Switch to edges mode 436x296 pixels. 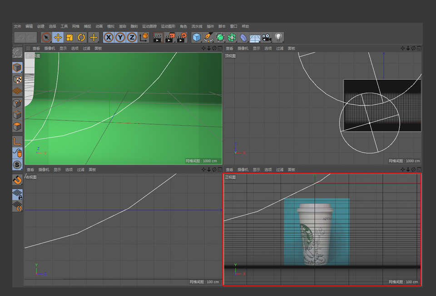point(17,115)
